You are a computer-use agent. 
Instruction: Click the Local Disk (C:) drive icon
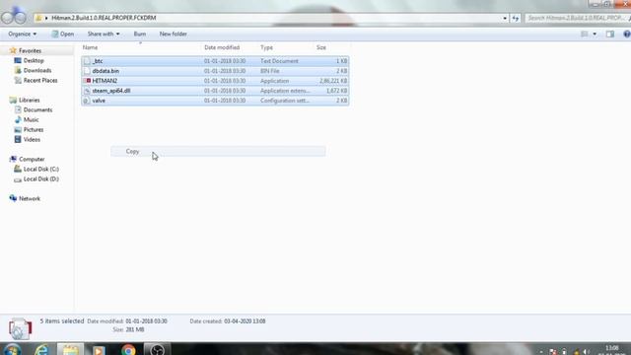point(18,169)
